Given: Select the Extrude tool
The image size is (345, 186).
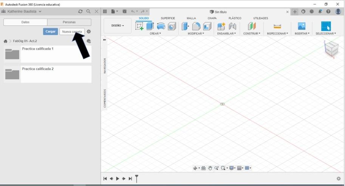Looking at the screenshot, I should coord(150,26).
